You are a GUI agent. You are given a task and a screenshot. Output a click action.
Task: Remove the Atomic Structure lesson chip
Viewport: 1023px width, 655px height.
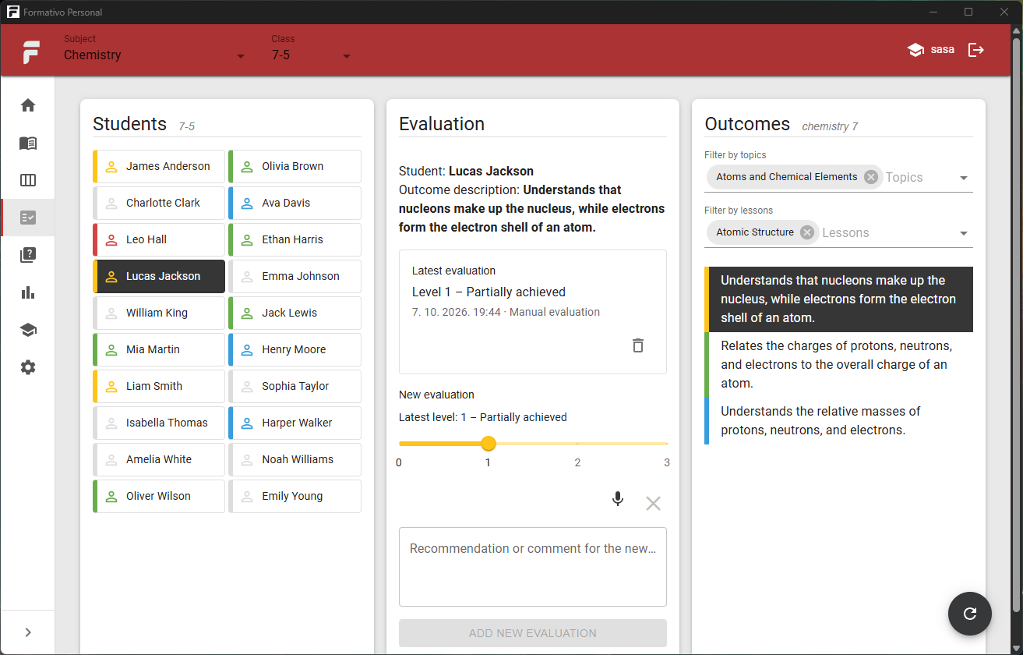[807, 232]
